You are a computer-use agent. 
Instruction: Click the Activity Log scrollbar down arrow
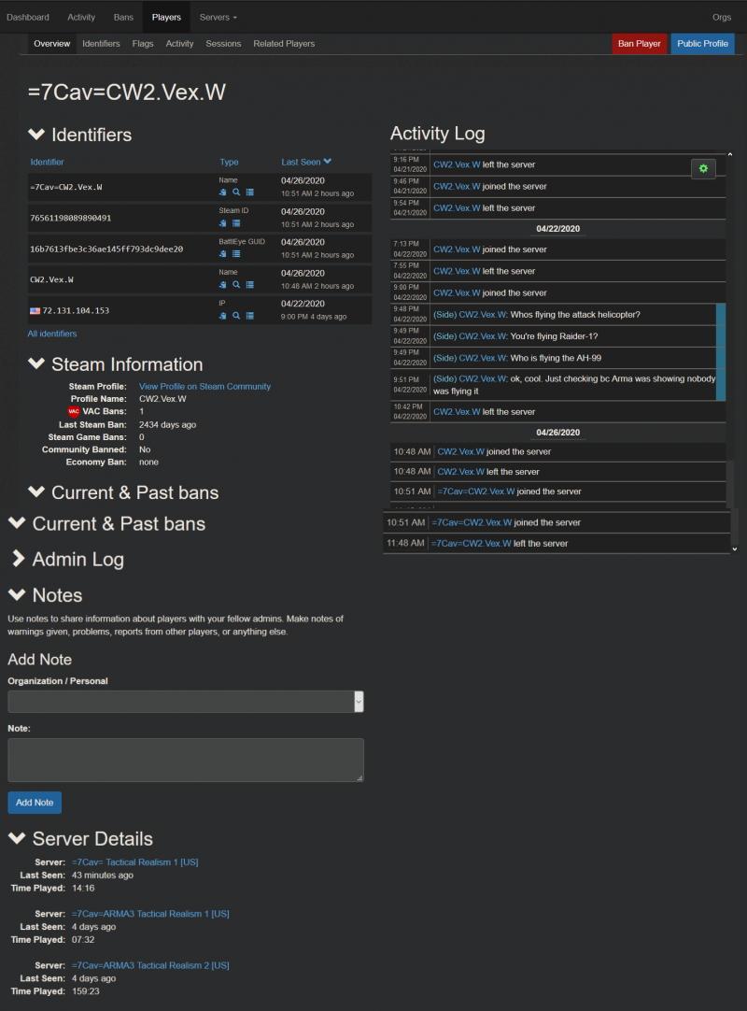click(x=733, y=549)
